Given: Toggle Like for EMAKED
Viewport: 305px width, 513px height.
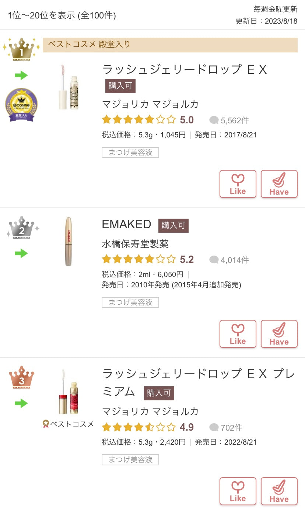Looking at the screenshot, I should click(x=238, y=334).
